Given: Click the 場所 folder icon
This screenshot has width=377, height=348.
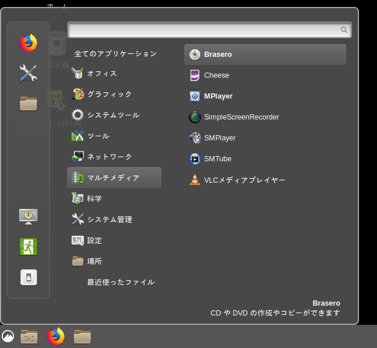Looking at the screenshot, I should click(x=78, y=261).
